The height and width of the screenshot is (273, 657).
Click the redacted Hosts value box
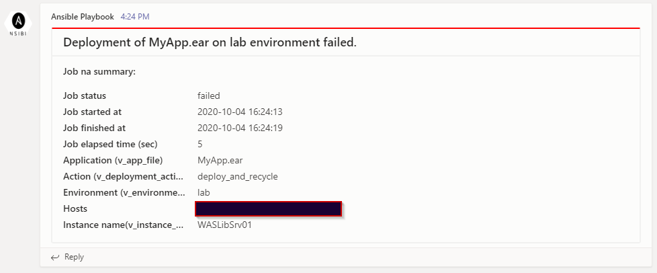(269, 208)
